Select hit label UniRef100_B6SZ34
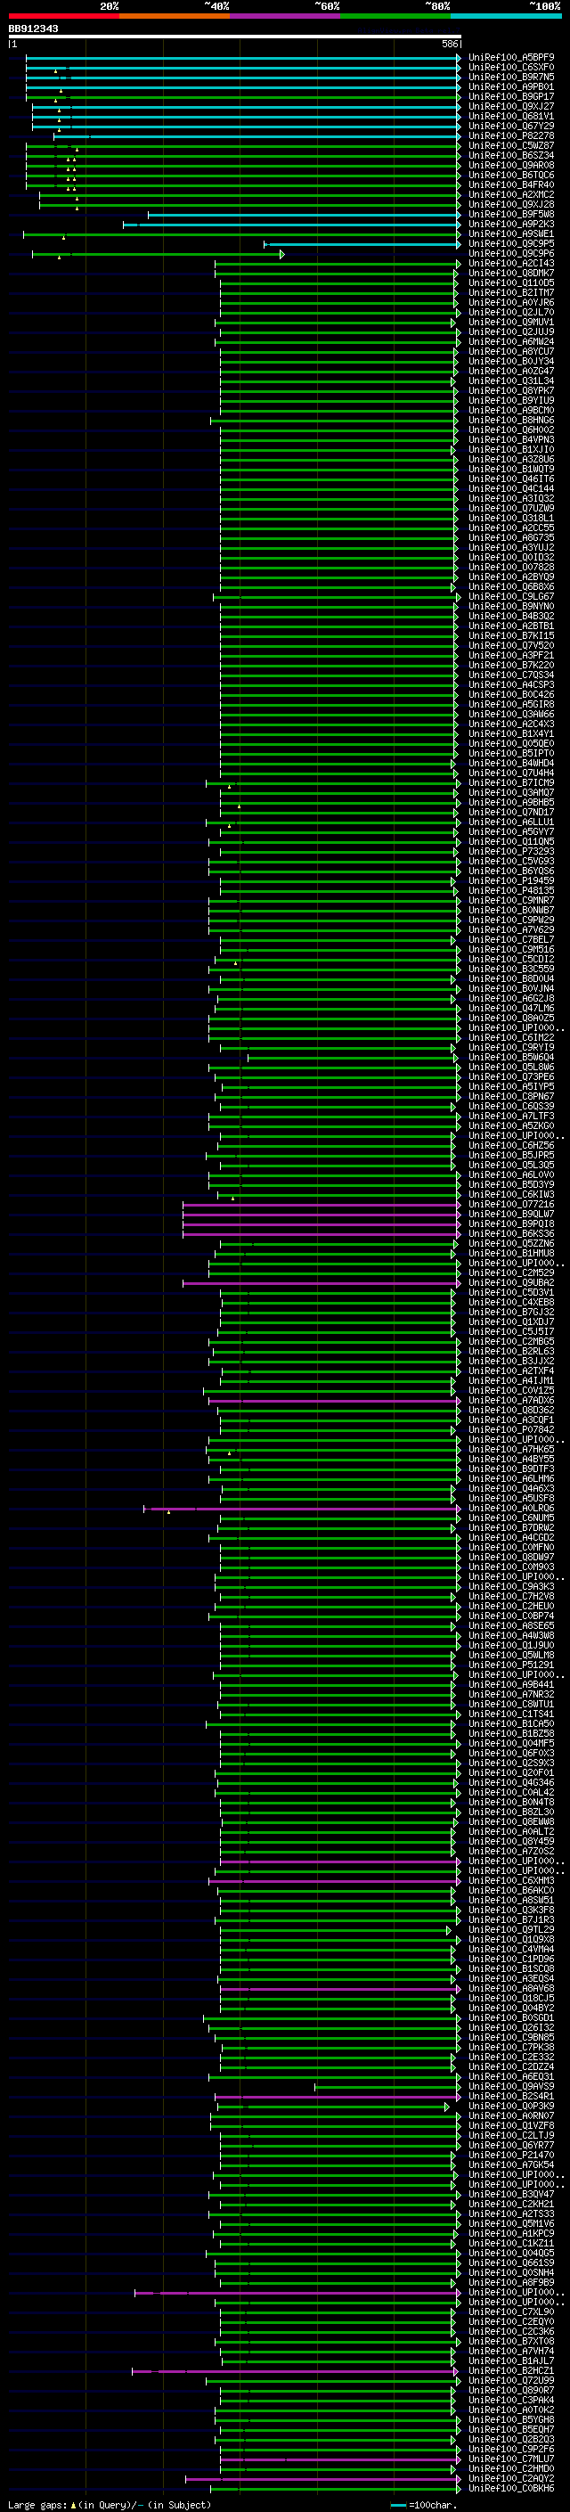The width and height of the screenshot is (570, 2512). tap(511, 156)
